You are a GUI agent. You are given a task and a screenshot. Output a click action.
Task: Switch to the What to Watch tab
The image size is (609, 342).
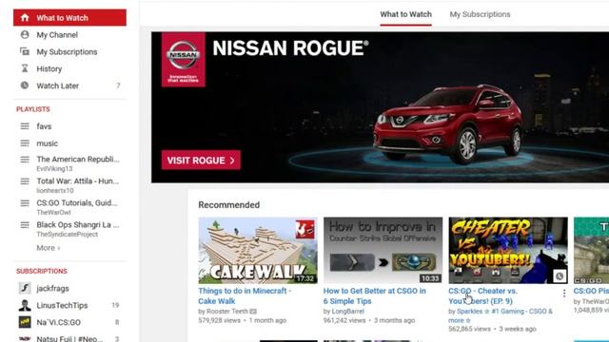click(405, 14)
